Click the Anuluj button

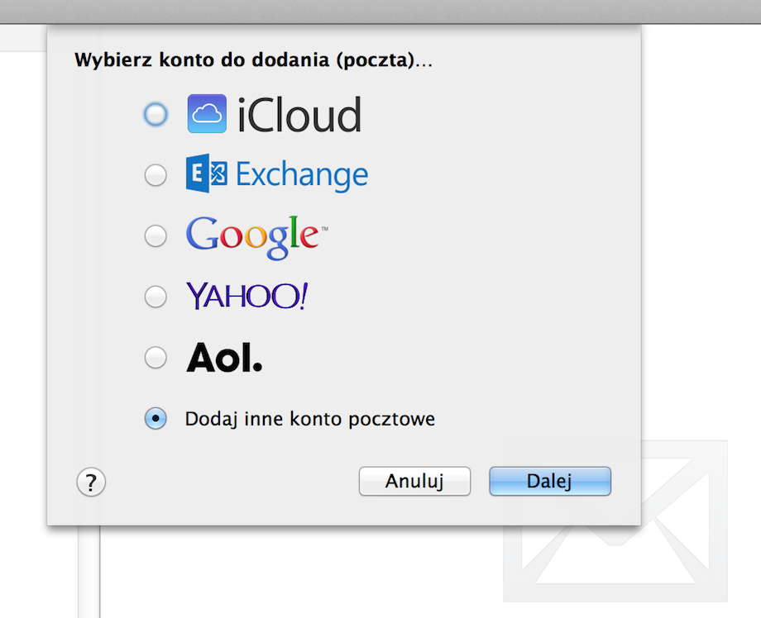414,482
